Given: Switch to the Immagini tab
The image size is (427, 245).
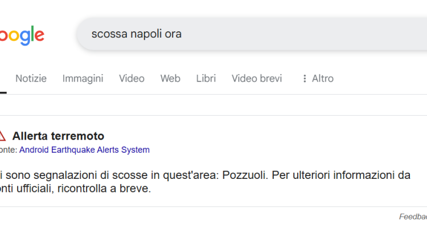Looking at the screenshot, I should (x=83, y=79).
